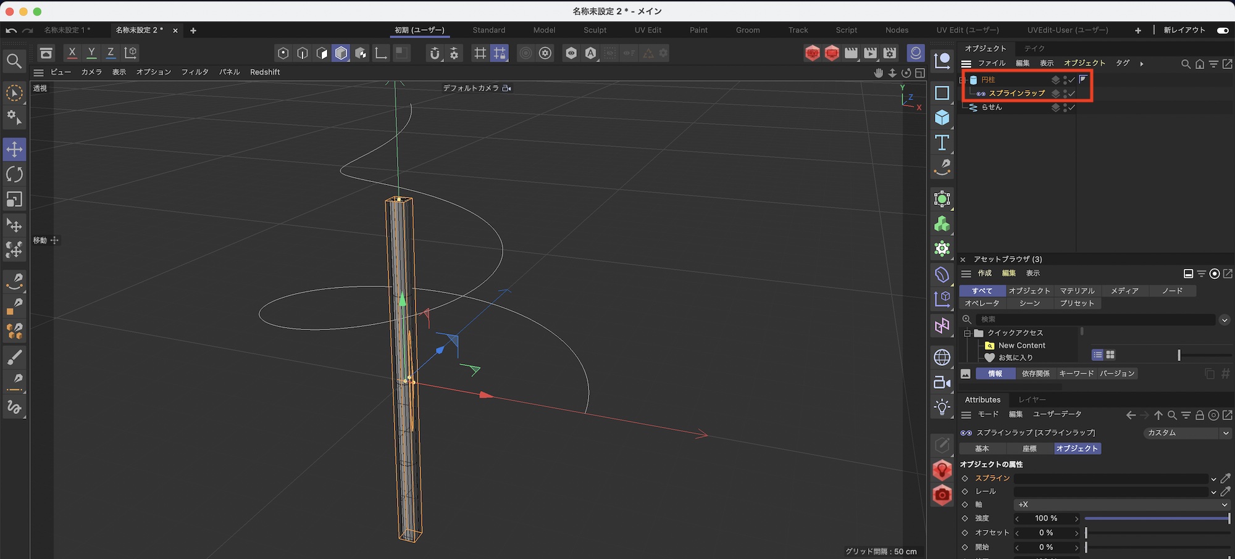Open the カスタム dropdown in Attributes
The width and height of the screenshot is (1235, 559).
(x=1187, y=433)
